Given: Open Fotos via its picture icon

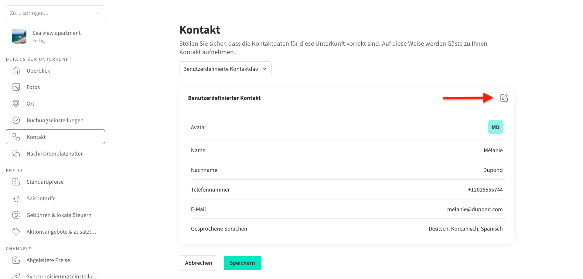Looking at the screenshot, I should coord(16,87).
